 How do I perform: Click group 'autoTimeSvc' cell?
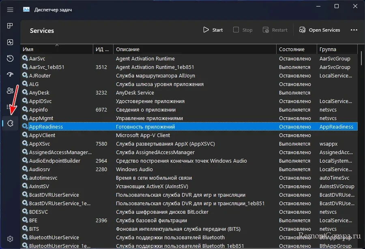[334, 178]
